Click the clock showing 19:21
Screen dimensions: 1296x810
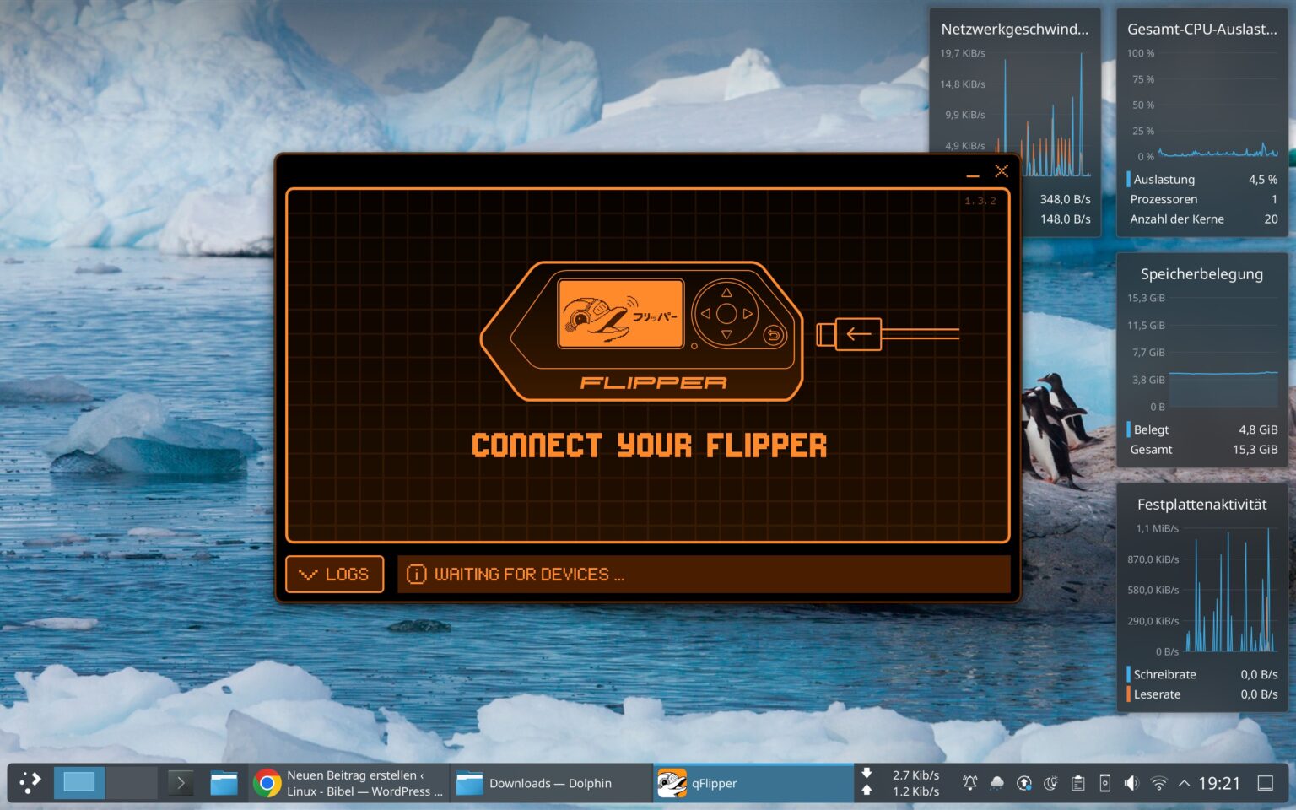(x=1221, y=783)
